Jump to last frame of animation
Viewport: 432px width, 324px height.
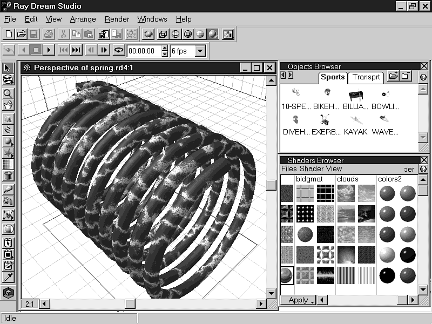pyautogui.click(x=76, y=50)
